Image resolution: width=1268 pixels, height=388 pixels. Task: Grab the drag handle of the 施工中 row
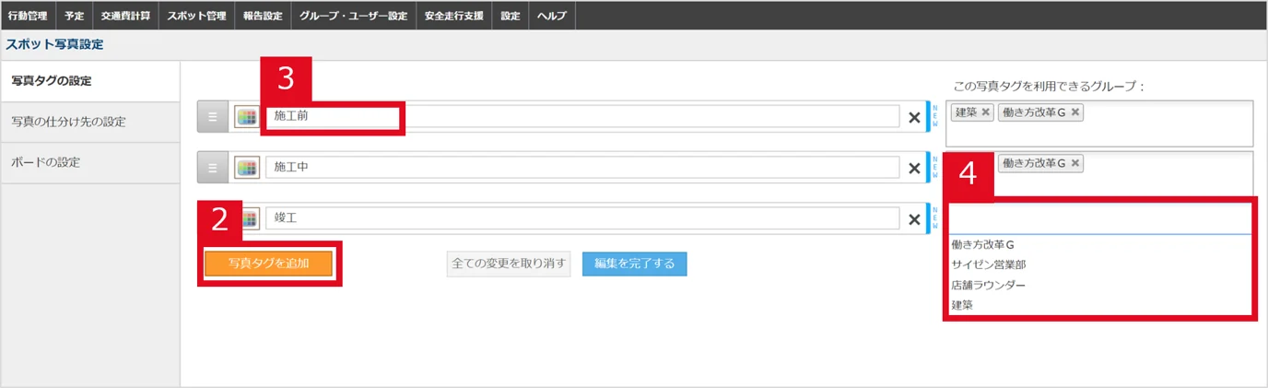pos(212,169)
